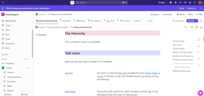Open Agents button
This screenshot has height=96, width=204.
155,14
